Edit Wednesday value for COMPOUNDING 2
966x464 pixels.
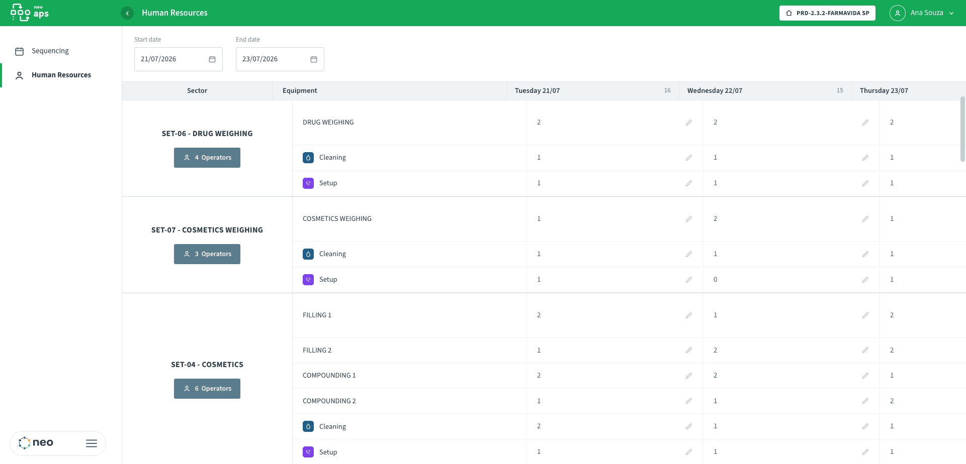(x=865, y=401)
